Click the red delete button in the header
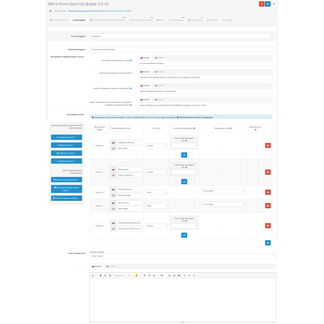The image size is (324, 324). pyautogui.click(x=261, y=4)
